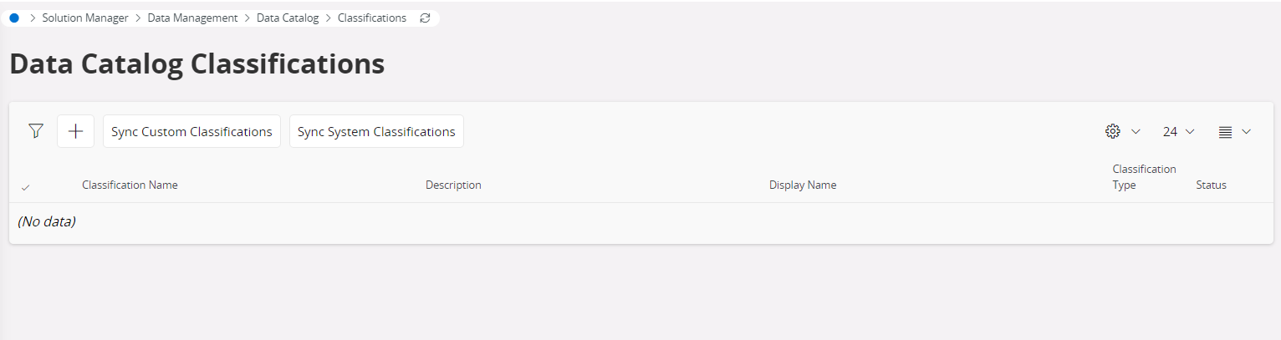Click the blue home dot in breadcrumb
The image size is (1281, 340).
(14, 18)
